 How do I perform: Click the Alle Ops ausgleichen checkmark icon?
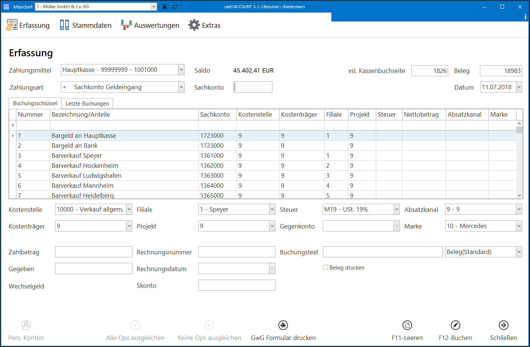click(135, 325)
